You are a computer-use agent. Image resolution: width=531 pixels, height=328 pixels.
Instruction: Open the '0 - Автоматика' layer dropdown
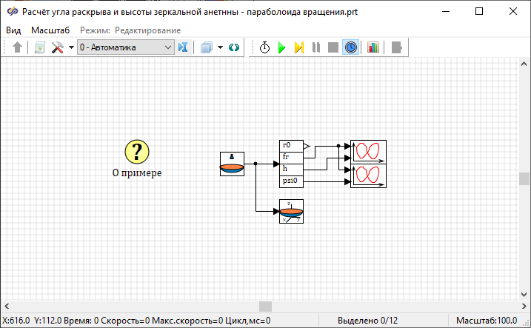click(125, 47)
